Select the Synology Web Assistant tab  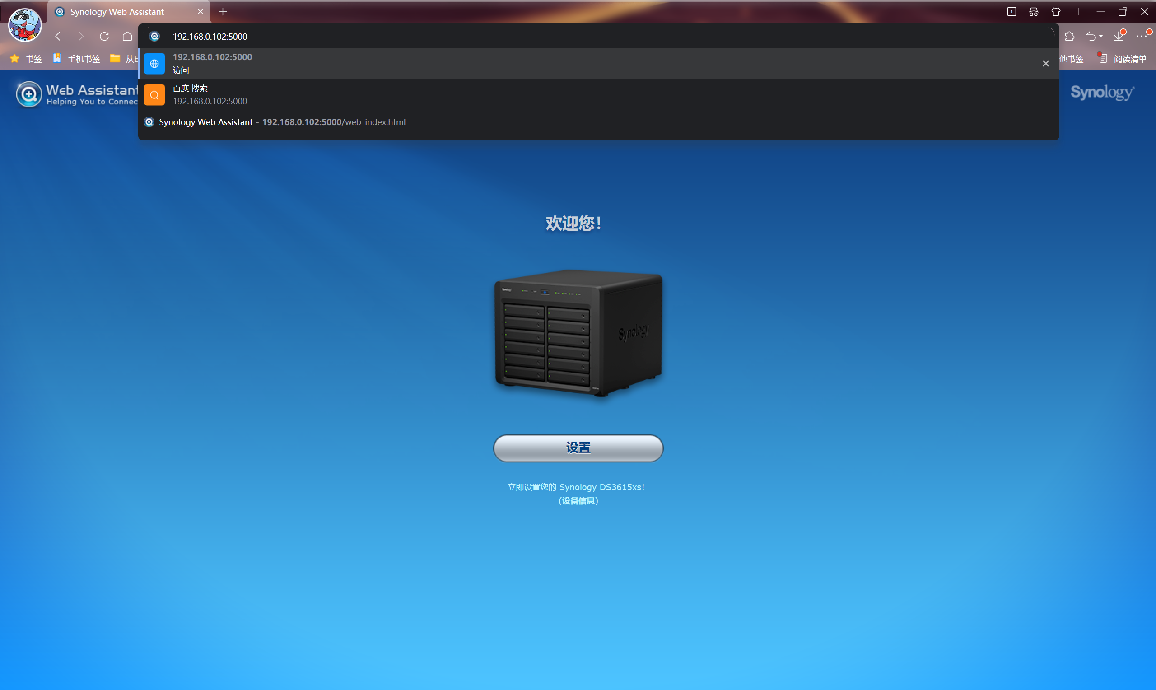pos(129,12)
